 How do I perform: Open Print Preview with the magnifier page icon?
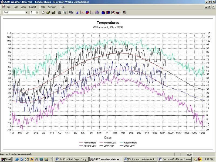point(64,12)
